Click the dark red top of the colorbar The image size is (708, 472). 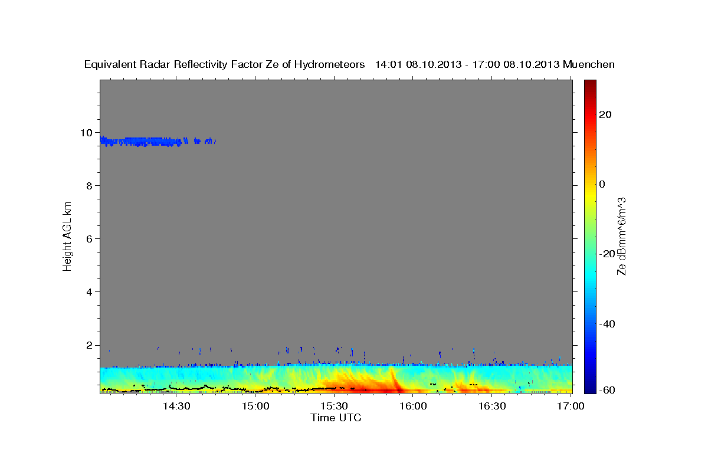pyautogui.click(x=589, y=86)
